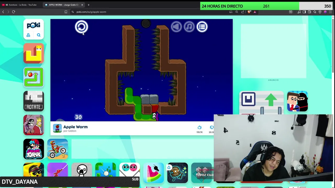Dislike the Apple Worm game thumbs down
335x188 pixels.
211,127
